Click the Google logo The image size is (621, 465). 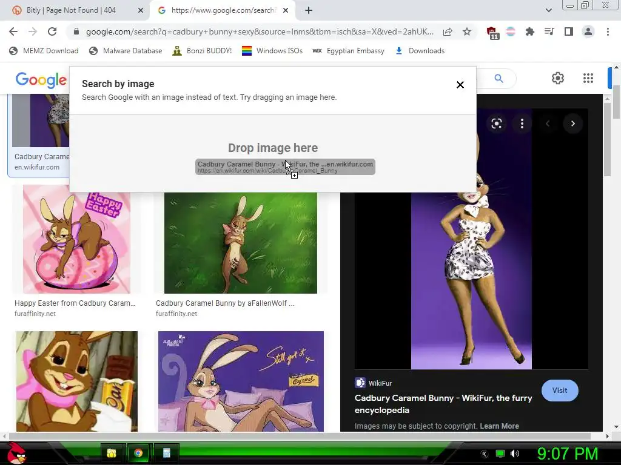coord(41,81)
